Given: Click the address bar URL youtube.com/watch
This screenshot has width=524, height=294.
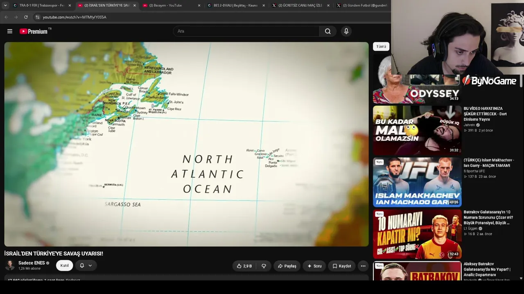Looking at the screenshot, I should pos(75,17).
